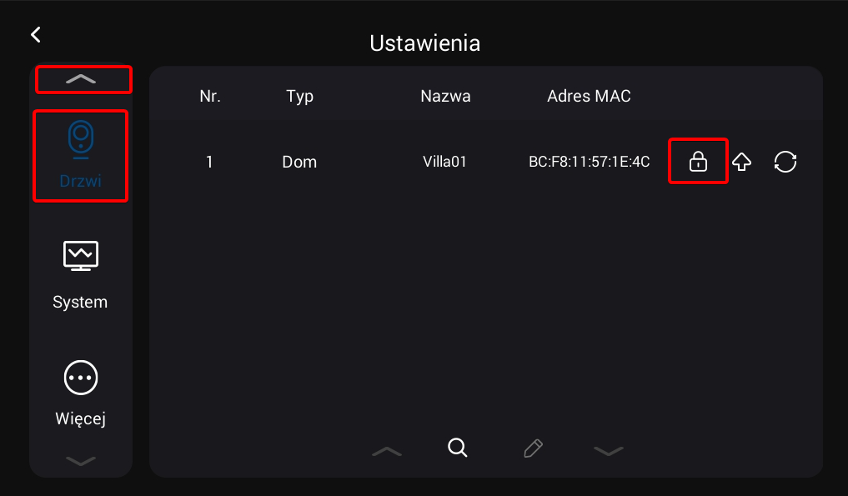This screenshot has height=496, width=848.
Task: Select the MAC address BC:F8:11:57:1E:4C
Action: [x=589, y=162]
